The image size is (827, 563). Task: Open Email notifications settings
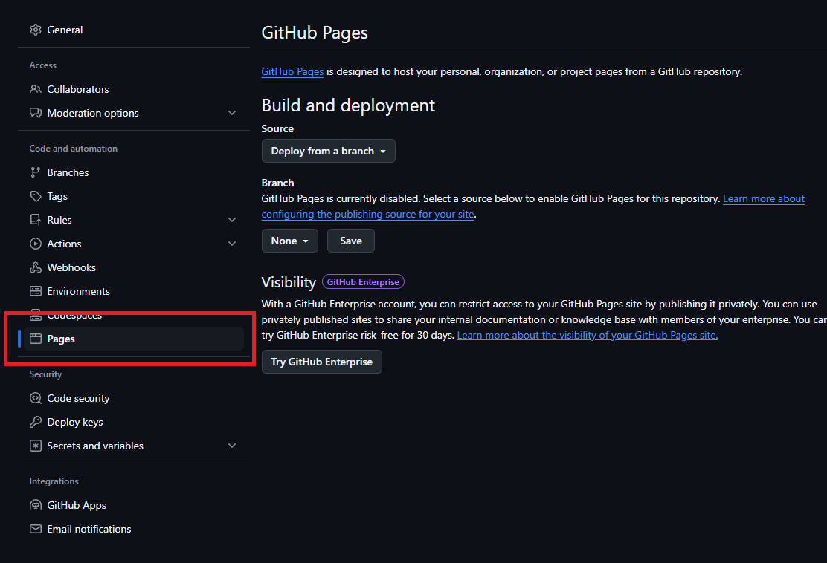click(134, 529)
